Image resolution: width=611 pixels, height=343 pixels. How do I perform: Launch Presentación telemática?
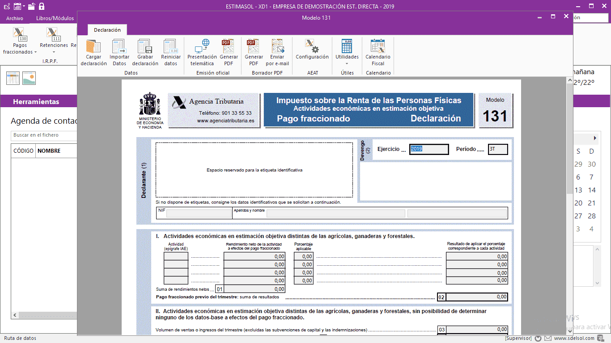pos(202,53)
